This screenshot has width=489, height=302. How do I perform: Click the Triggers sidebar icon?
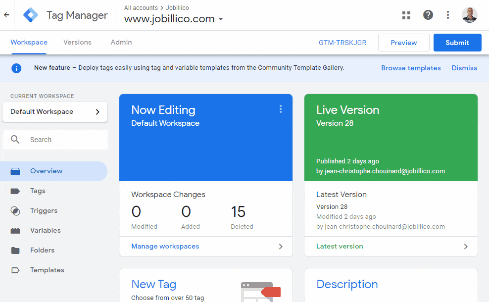[15, 211]
